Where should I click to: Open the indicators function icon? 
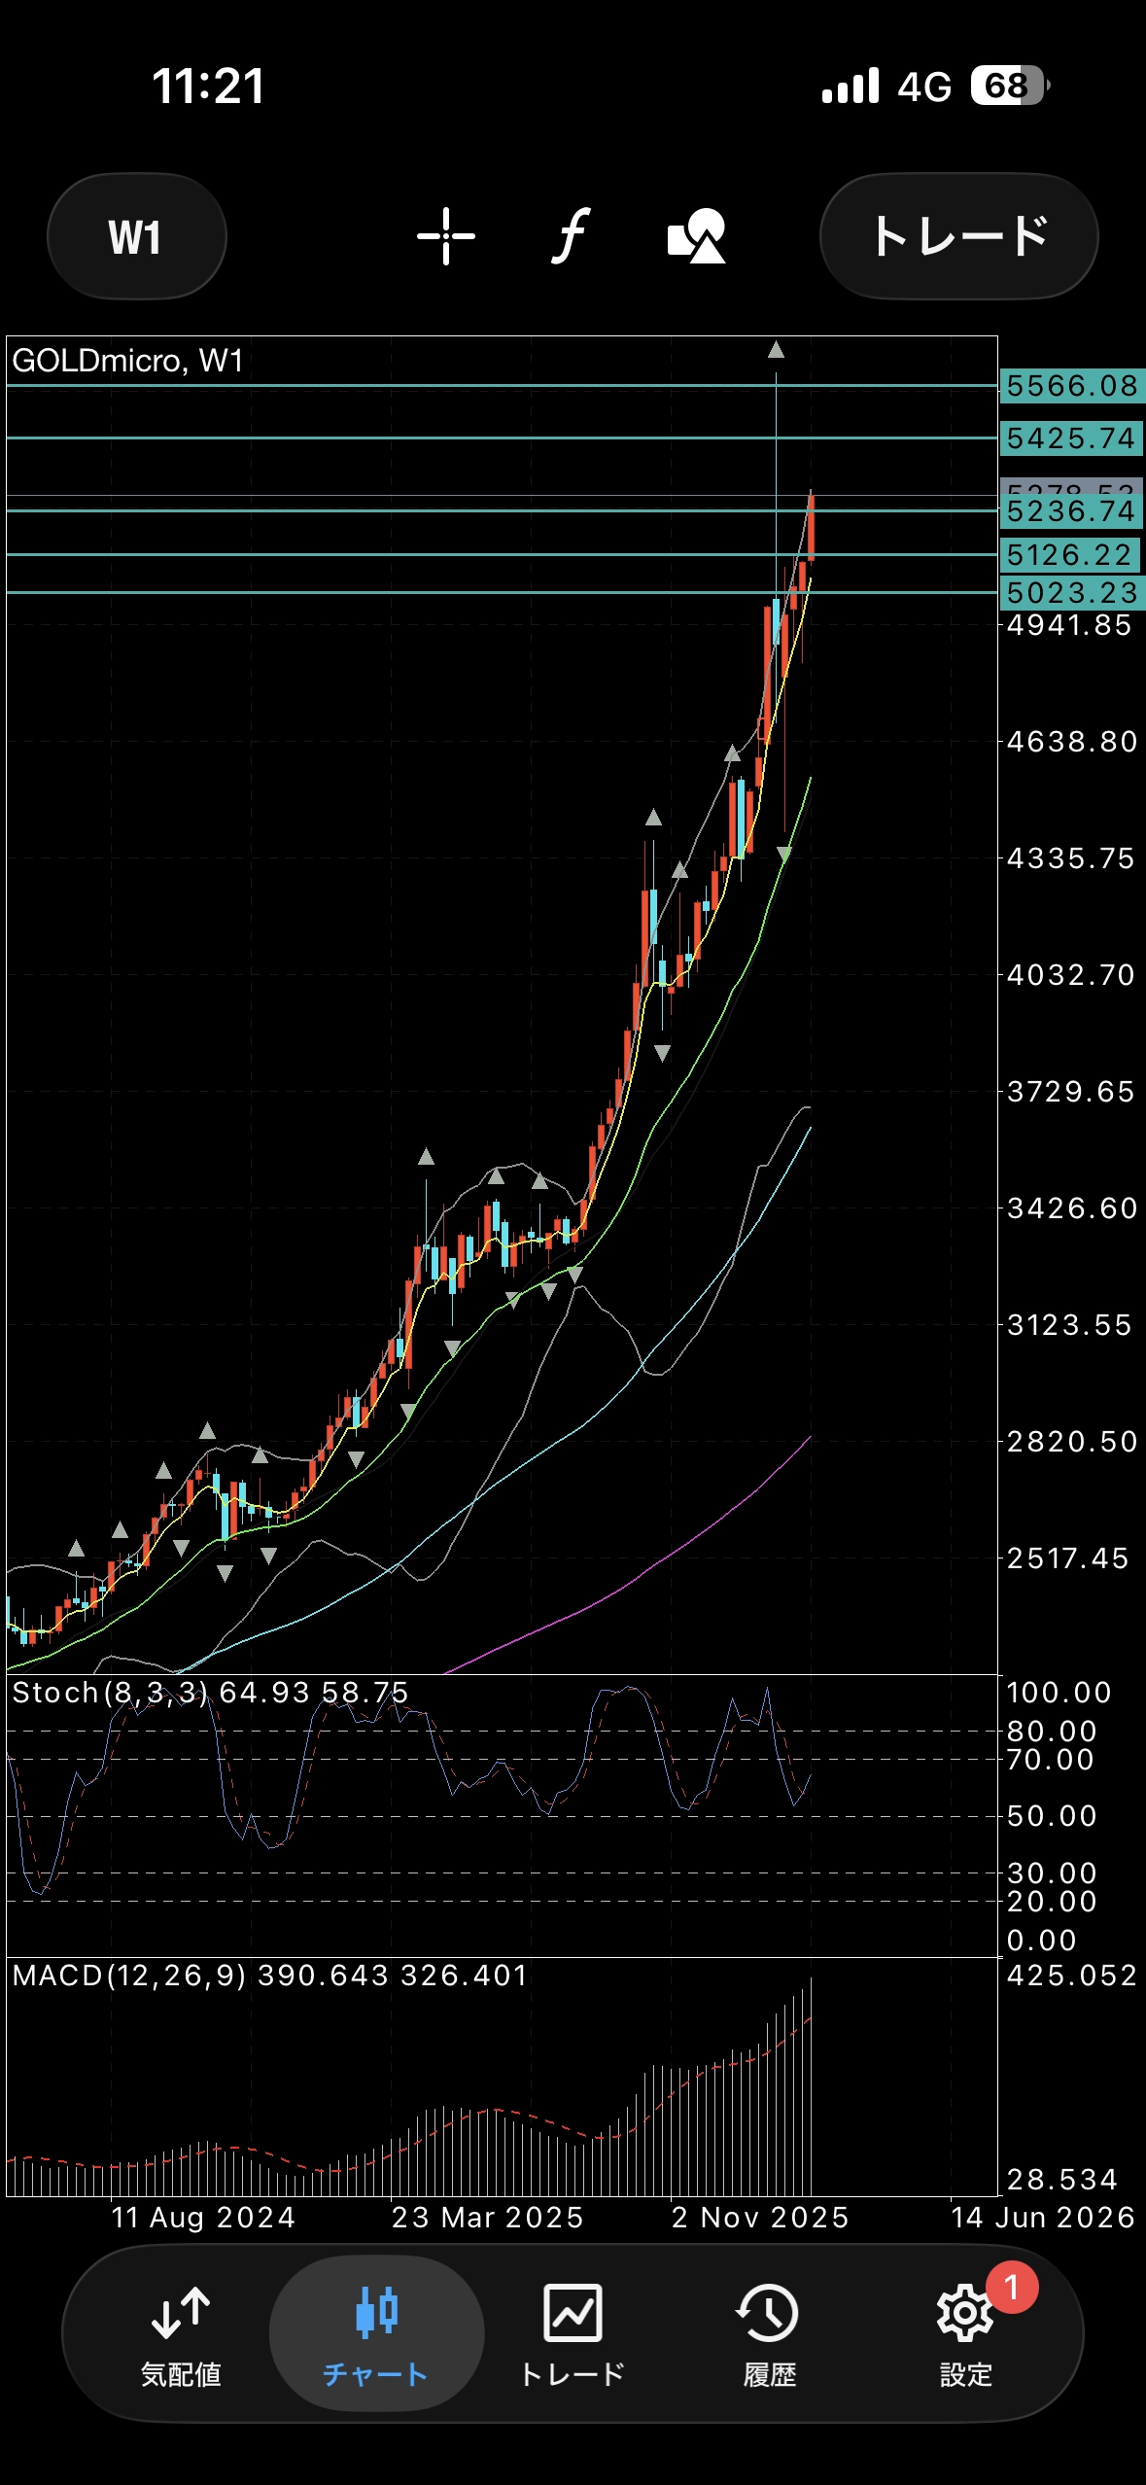(x=572, y=236)
